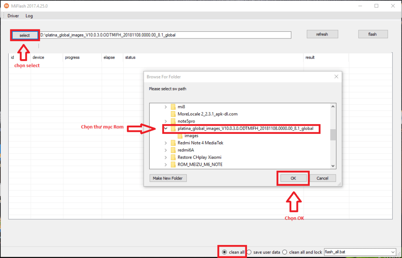Click the folder tree scroll down arrow
The width and height of the screenshot is (402, 258).
click(333, 166)
